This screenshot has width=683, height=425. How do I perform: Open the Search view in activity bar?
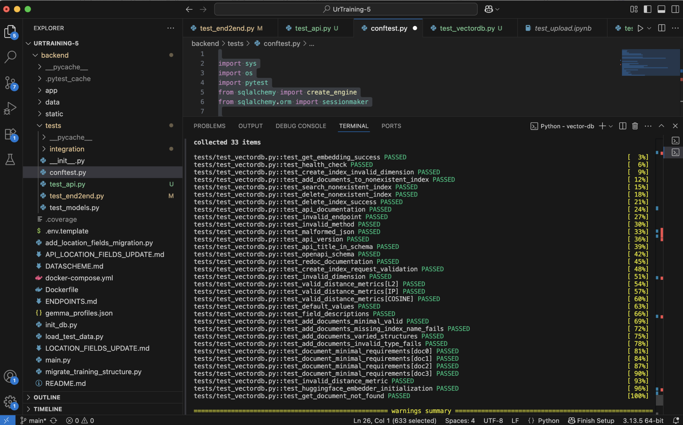tap(11, 57)
